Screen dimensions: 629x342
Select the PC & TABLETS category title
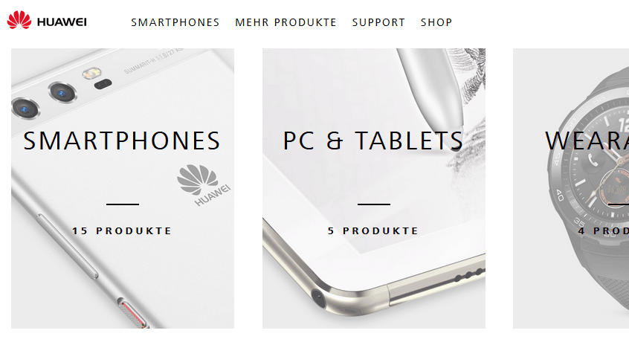click(x=373, y=141)
